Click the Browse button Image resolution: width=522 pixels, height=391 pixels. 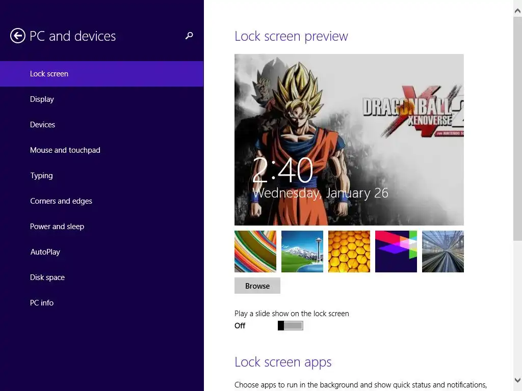pyautogui.click(x=257, y=286)
